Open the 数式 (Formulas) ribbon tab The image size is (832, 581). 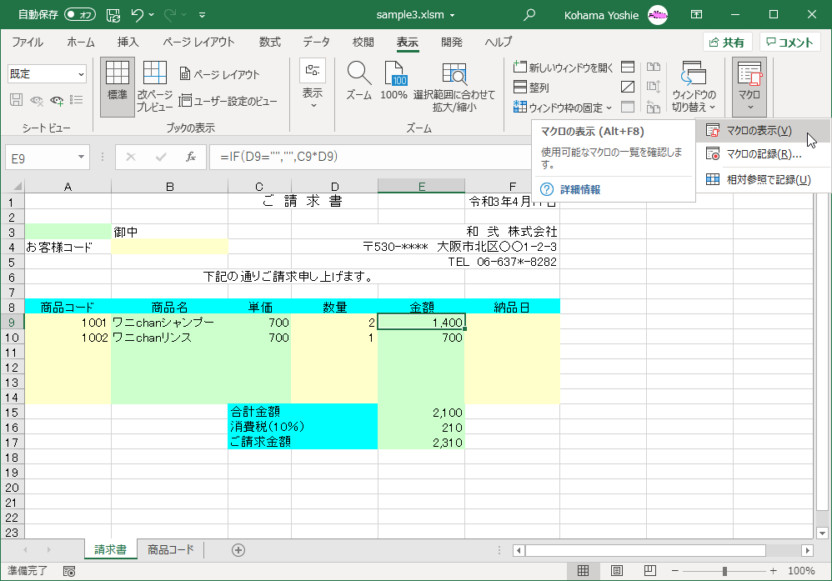[x=269, y=43]
